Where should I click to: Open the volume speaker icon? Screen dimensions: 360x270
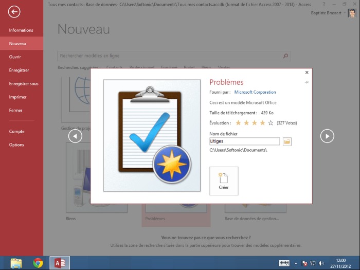[321, 263]
